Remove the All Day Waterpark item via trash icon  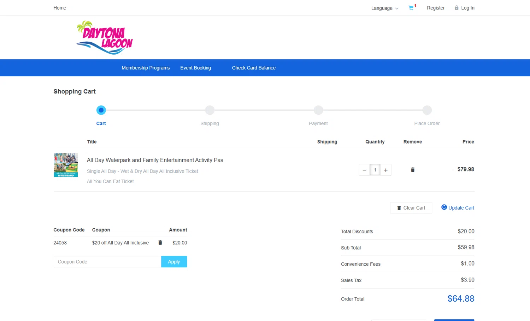click(x=412, y=170)
